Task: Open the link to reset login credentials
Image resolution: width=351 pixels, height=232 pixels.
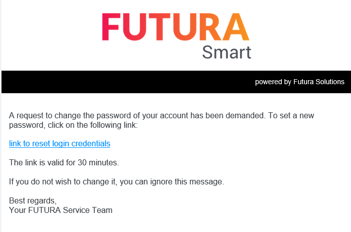Action: click(x=60, y=144)
